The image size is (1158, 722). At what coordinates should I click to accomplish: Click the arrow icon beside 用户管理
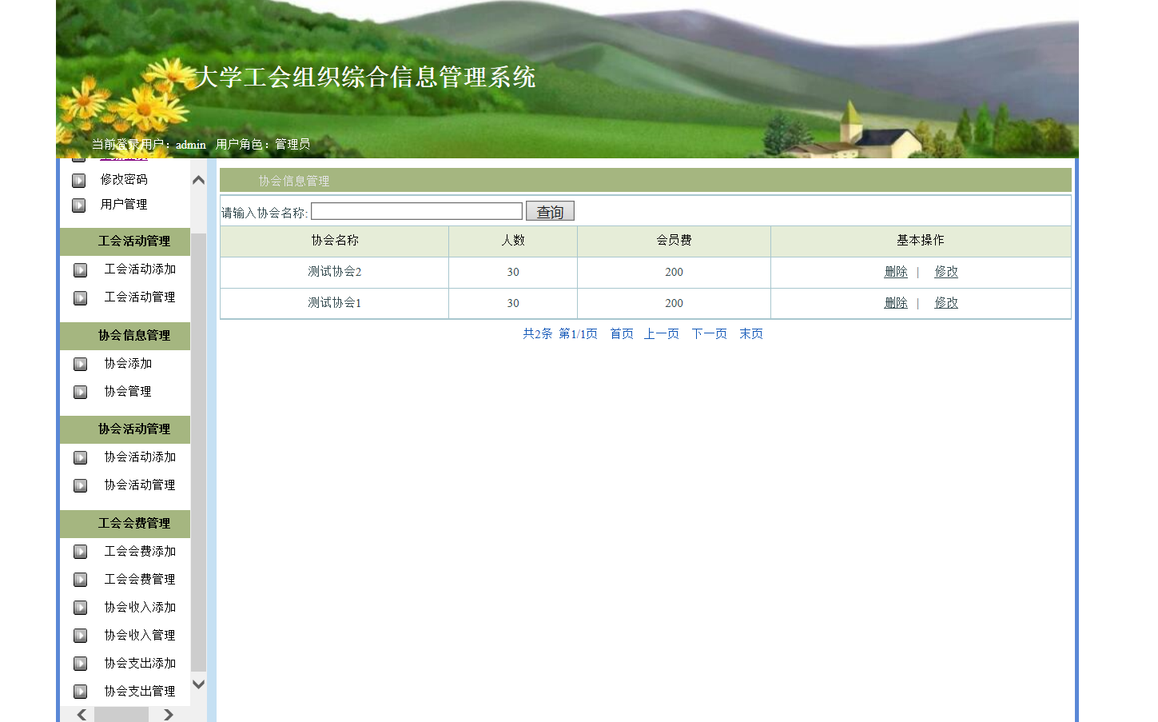click(x=79, y=205)
